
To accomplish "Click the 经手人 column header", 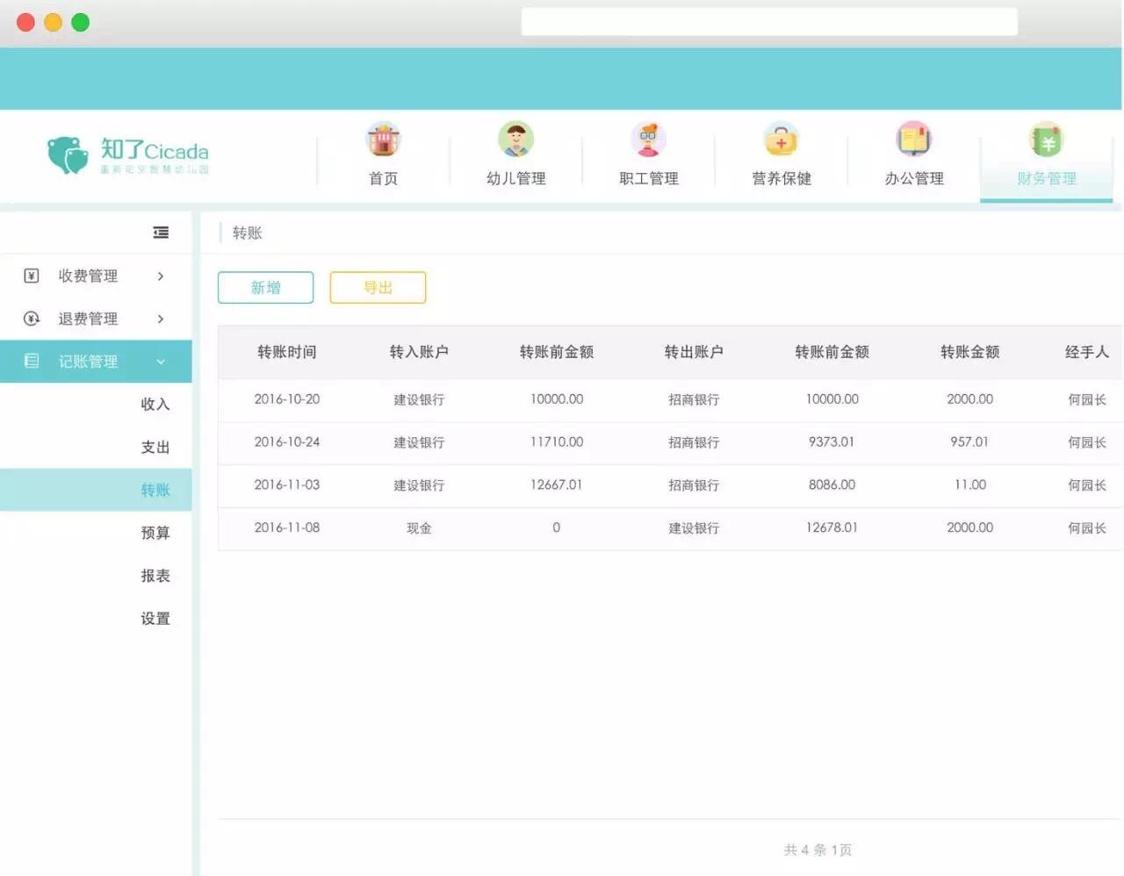I will 1087,352.
